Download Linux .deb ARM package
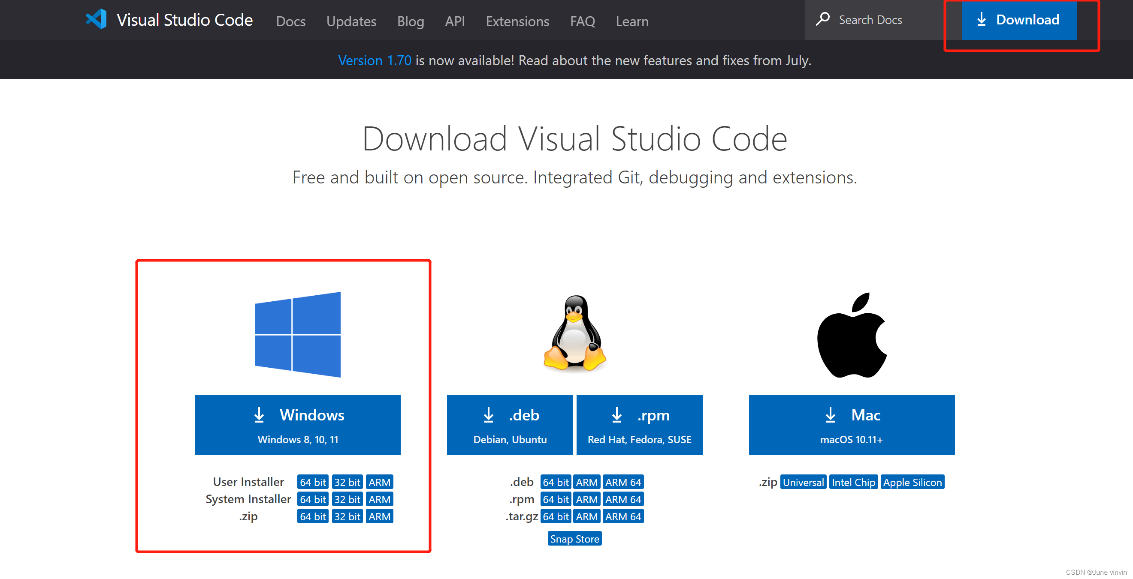 587,482
